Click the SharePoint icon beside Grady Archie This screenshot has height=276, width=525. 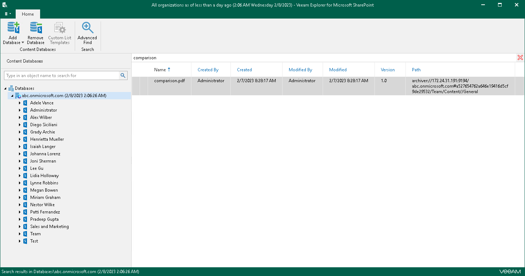[25, 132]
